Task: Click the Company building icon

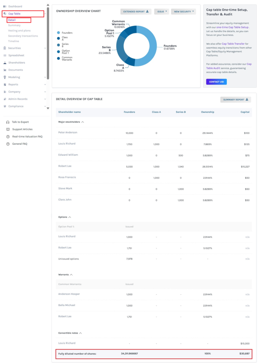Action: tap(5, 92)
